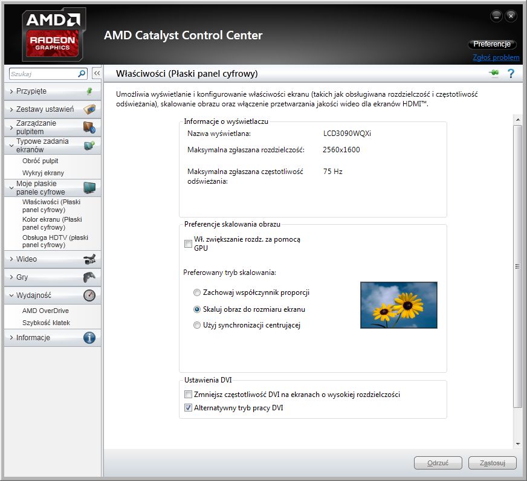Click the sunflower scaling preview image
This screenshot has width=527, height=481.
tap(399, 305)
